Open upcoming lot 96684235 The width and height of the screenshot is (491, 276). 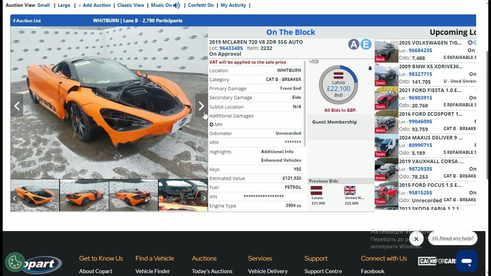tap(420, 51)
